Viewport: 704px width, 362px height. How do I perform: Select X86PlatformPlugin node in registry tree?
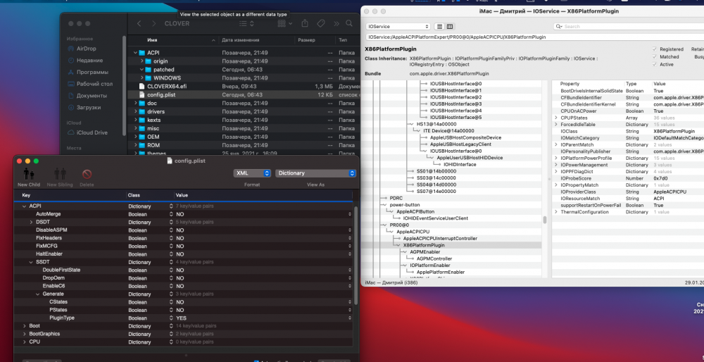[x=423, y=245]
